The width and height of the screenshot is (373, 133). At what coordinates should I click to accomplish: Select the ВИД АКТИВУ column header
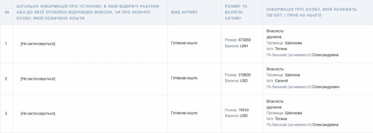pos(184,12)
